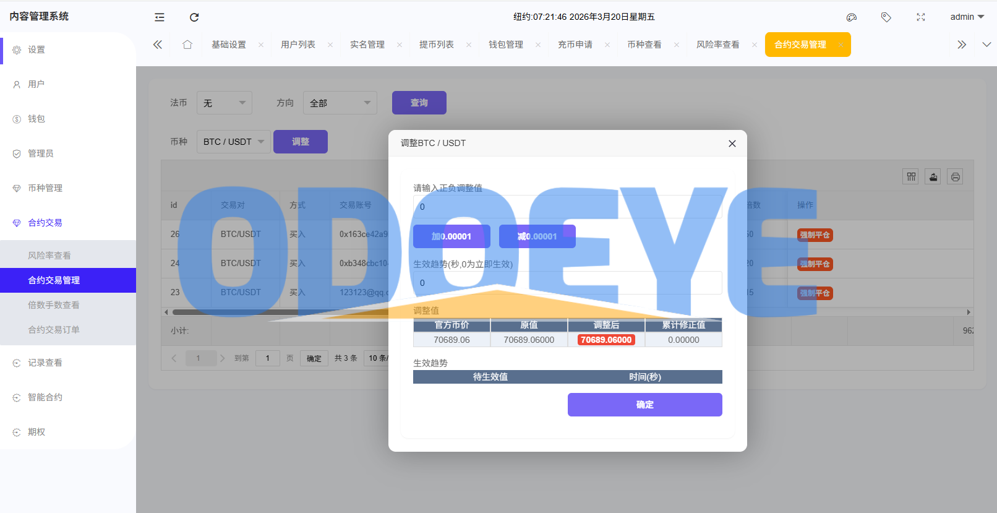The width and height of the screenshot is (997, 513).
Task: Open the theme palette icon
Action: pos(852,17)
